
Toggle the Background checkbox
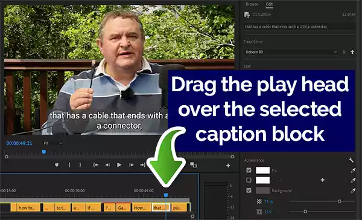pos(249,190)
